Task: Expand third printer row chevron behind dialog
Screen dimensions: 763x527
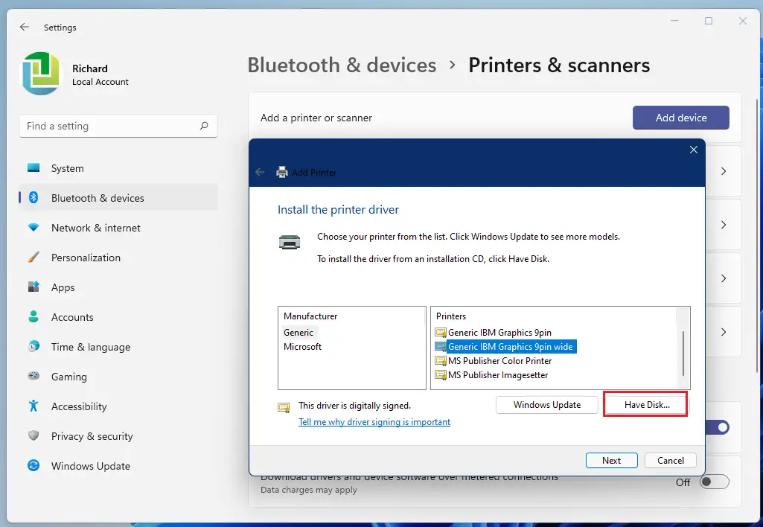Action: [x=724, y=278]
